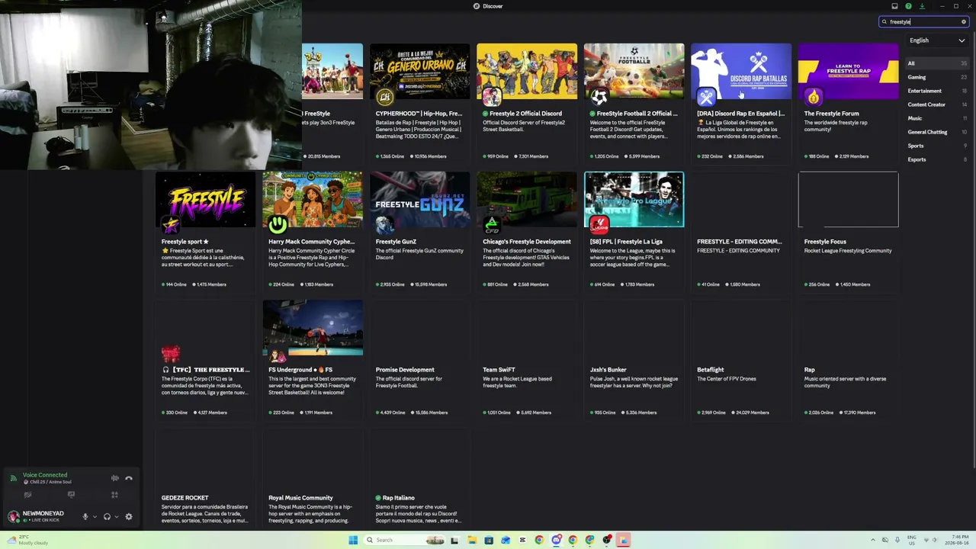Turn on camera in voice panel
The image size is (976, 549).
pos(27,495)
